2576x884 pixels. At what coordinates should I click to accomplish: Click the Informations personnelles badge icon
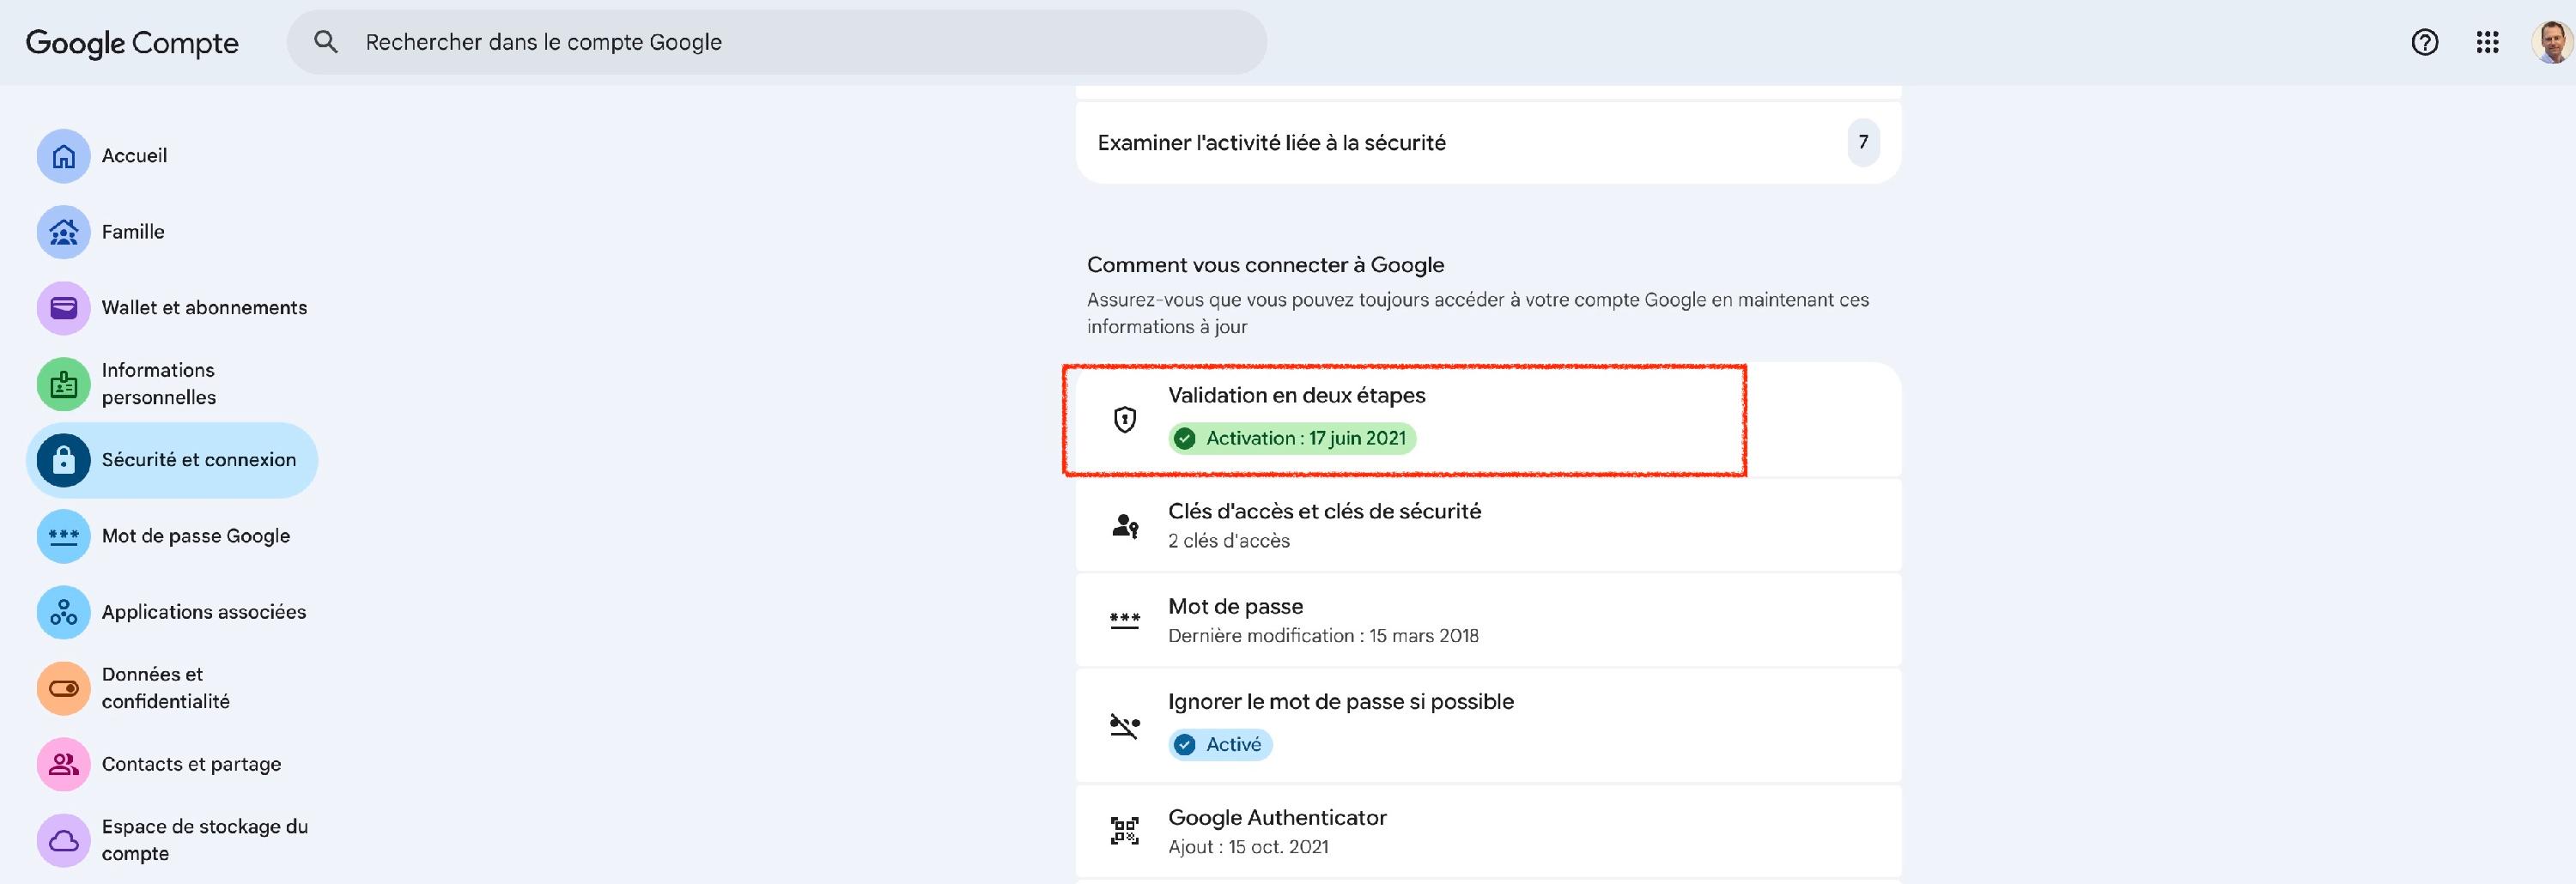(x=64, y=384)
